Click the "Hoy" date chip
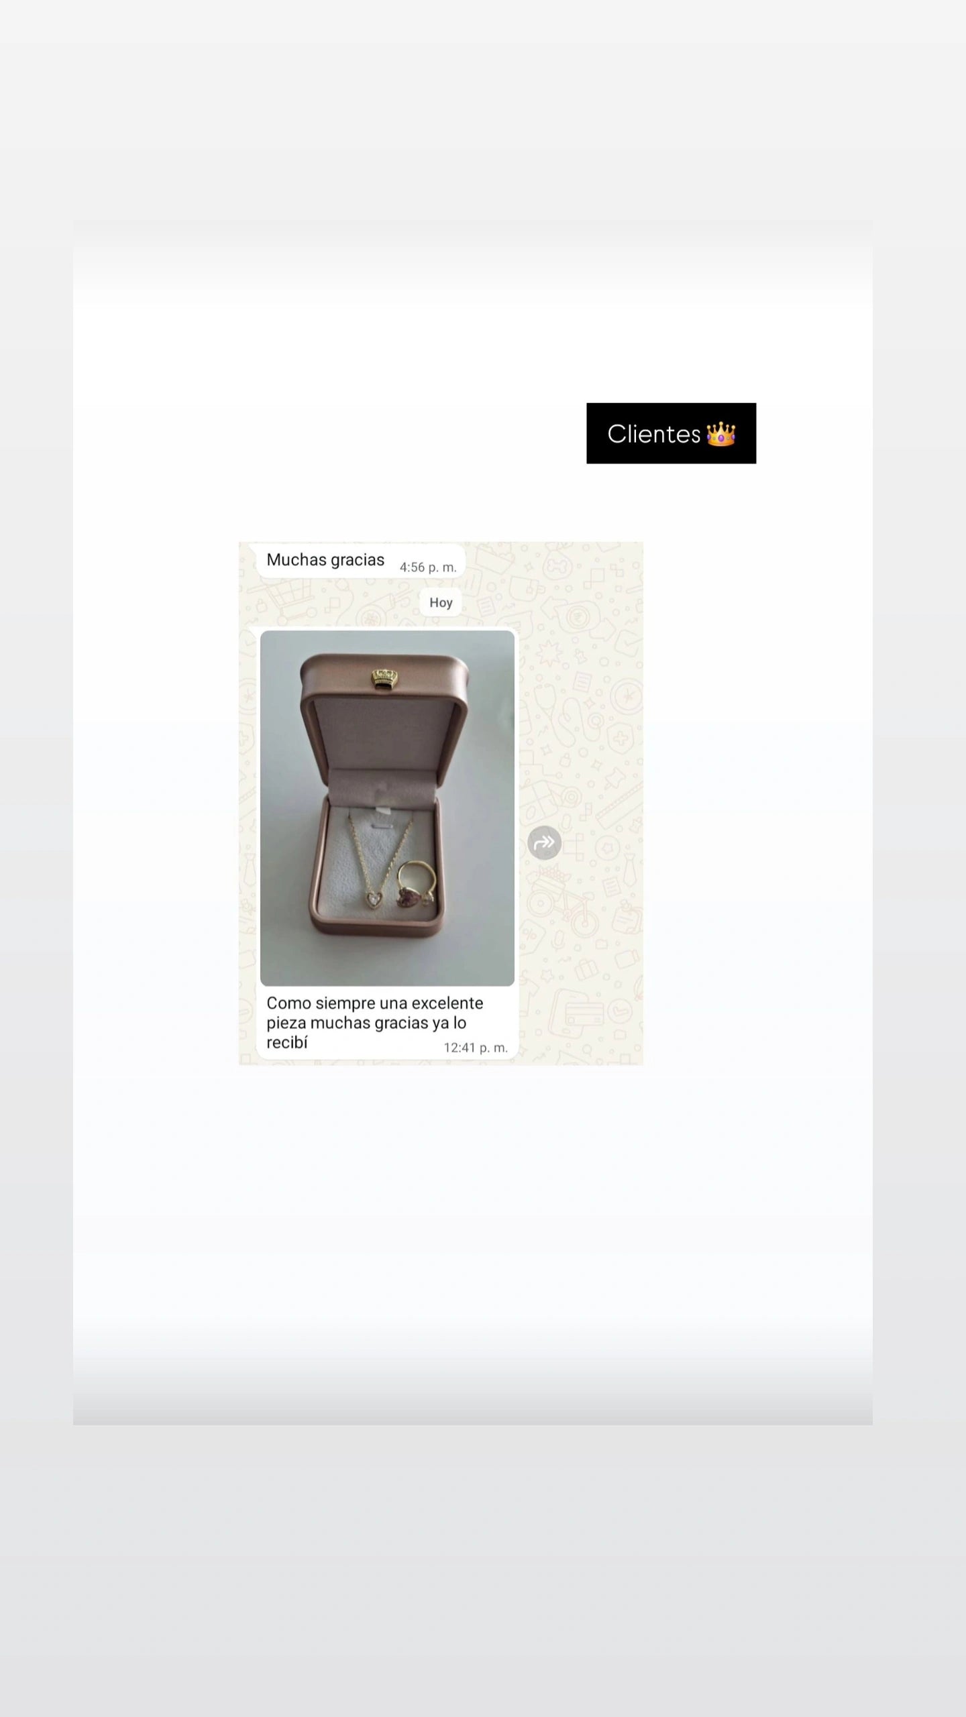Screen dimensions: 966x1717 [441, 602]
